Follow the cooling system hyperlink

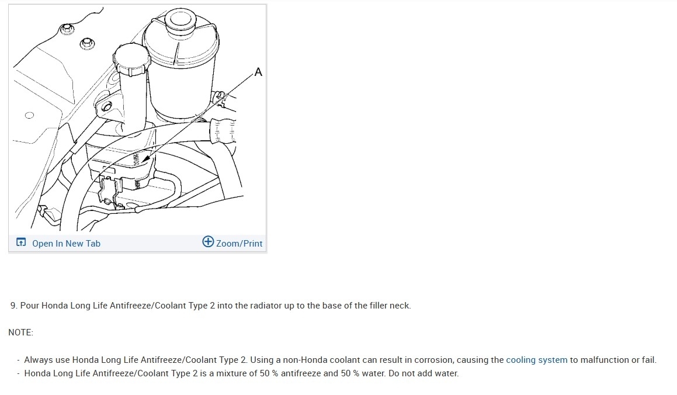click(x=537, y=359)
